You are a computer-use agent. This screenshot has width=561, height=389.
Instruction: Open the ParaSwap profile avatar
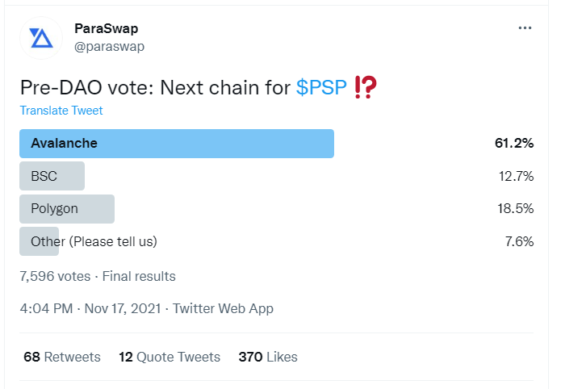(x=41, y=38)
